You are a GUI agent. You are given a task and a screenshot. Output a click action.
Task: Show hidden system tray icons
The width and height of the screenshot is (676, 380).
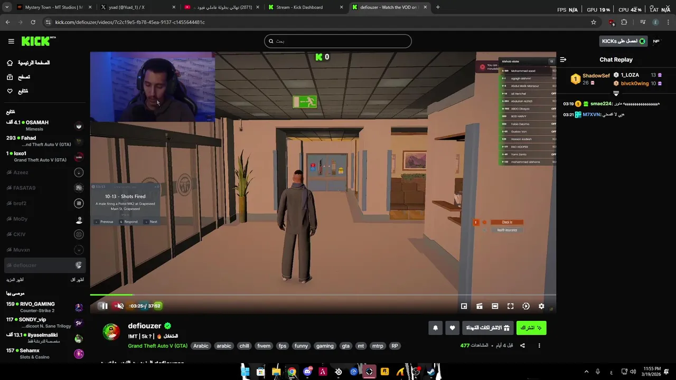pyautogui.click(x=586, y=372)
